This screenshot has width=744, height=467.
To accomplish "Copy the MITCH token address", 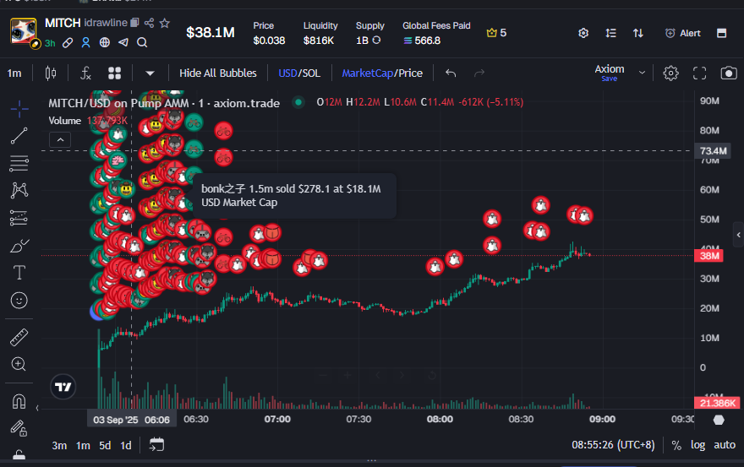I will click(134, 22).
